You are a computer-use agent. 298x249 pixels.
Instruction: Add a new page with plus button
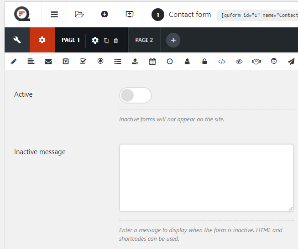(173, 40)
